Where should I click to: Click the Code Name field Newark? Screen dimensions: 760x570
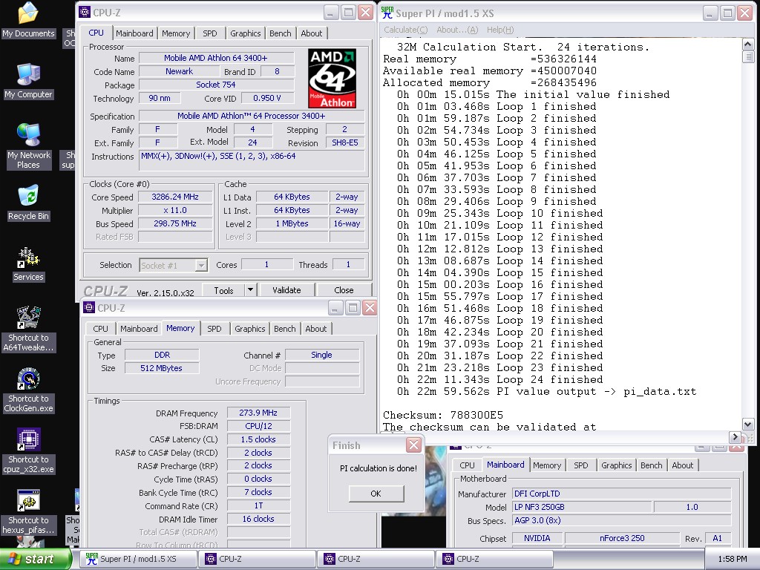[179, 71]
